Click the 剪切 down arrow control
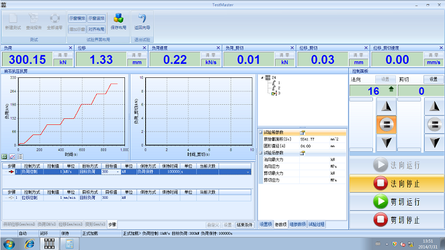The image size is (445, 250). coord(434,142)
